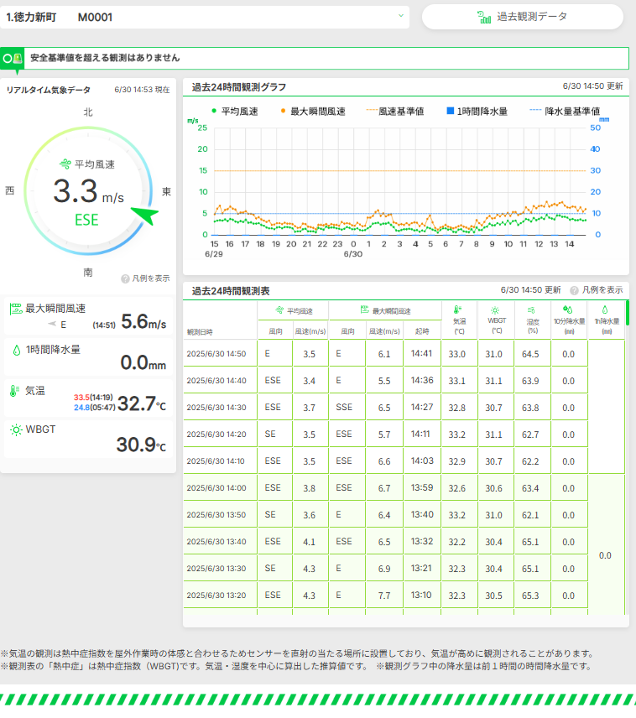Click the 最大瞬間風速 windsock icon in the left panel
Image resolution: width=636 pixels, height=718 pixels.
[16, 309]
